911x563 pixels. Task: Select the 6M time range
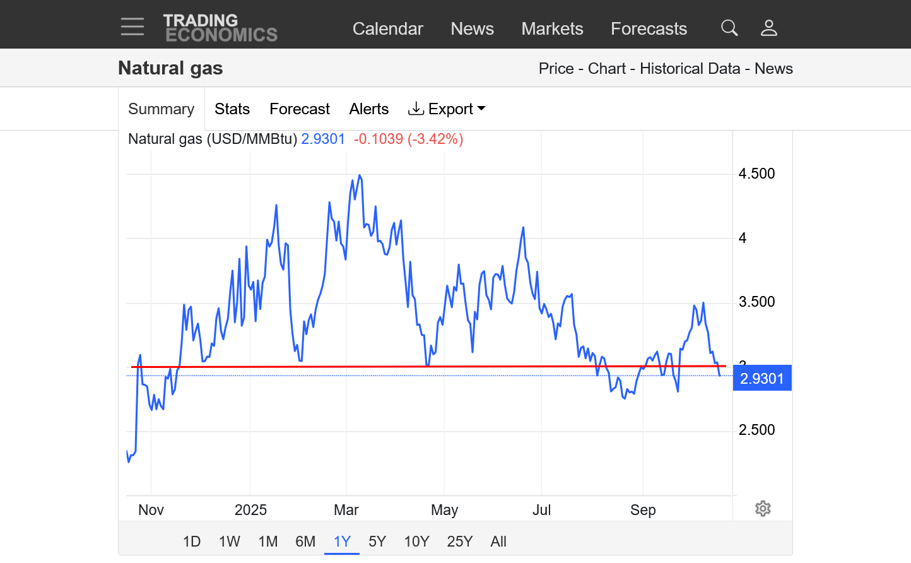(305, 542)
